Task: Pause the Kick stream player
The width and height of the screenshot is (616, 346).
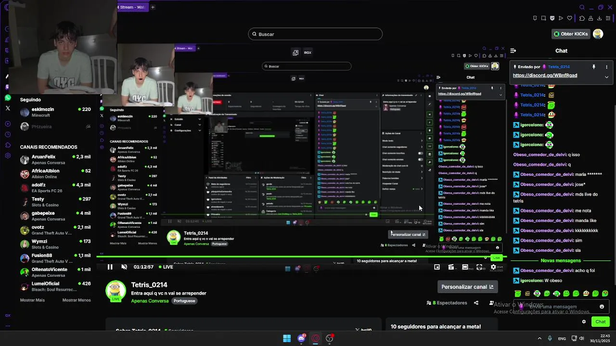Action: pyautogui.click(x=110, y=267)
